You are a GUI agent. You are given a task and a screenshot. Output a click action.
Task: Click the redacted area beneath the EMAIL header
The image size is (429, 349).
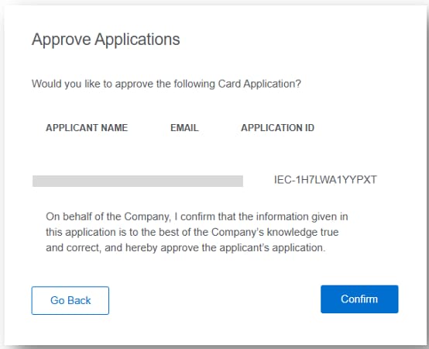184,181
